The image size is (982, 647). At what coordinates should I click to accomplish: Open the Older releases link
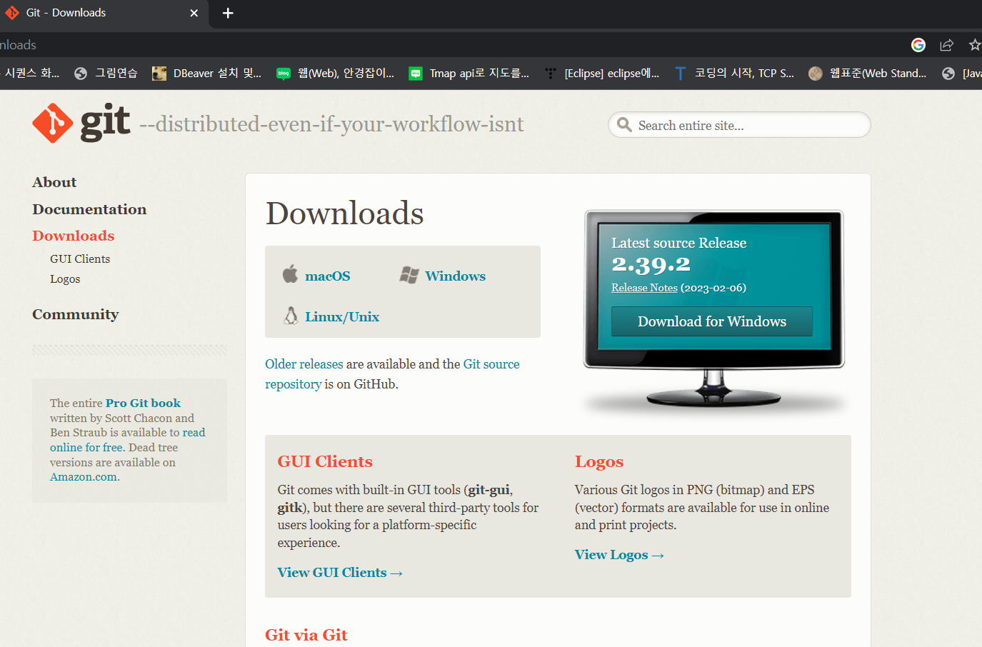[304, 364]
